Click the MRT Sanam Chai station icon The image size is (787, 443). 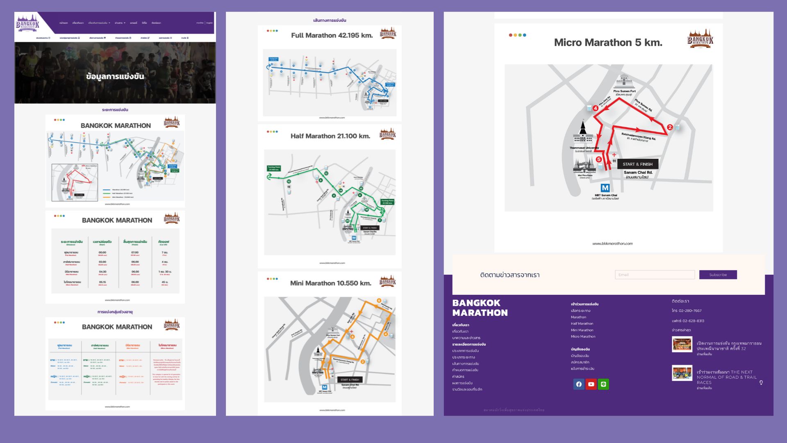point(605,188)
